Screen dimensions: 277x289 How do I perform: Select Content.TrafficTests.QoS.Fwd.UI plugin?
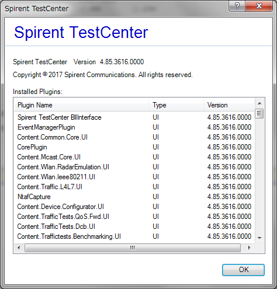[x=134, y=217]
